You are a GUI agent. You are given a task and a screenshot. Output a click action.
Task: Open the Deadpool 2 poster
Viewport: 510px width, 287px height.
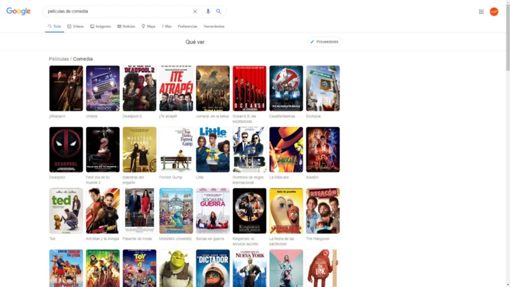coord(140,88)
